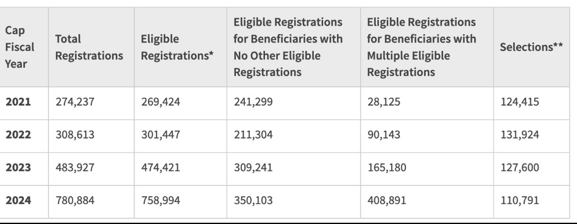The image size is (577, 224).
Task: Select the 2023 fiscal year row label
Action: 18,168
